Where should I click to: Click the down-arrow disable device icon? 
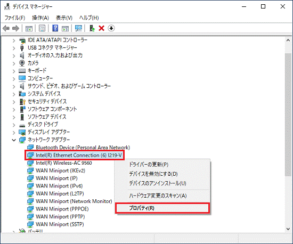click(x=111, y=28)
